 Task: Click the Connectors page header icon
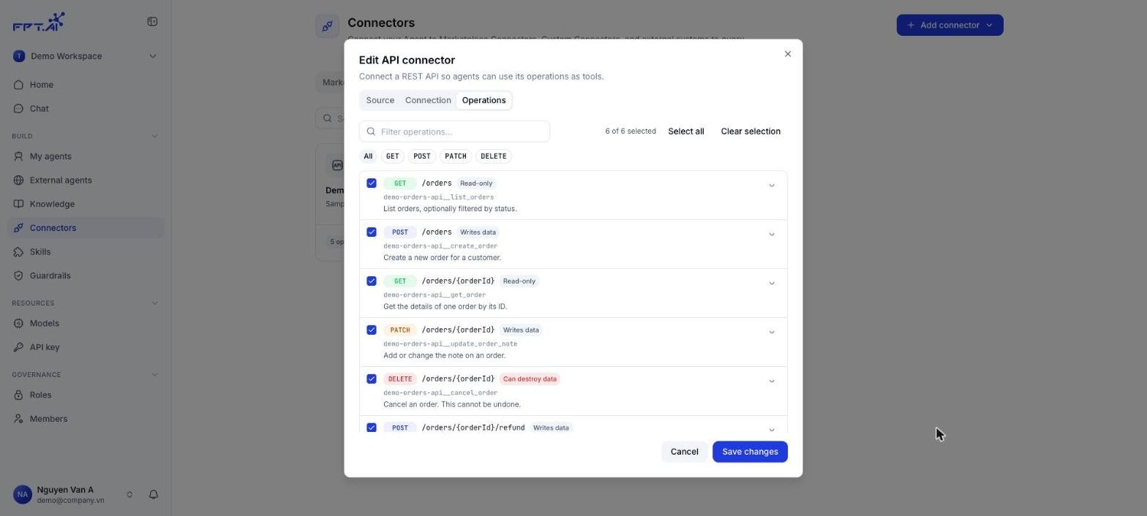(x=327, y=26)
